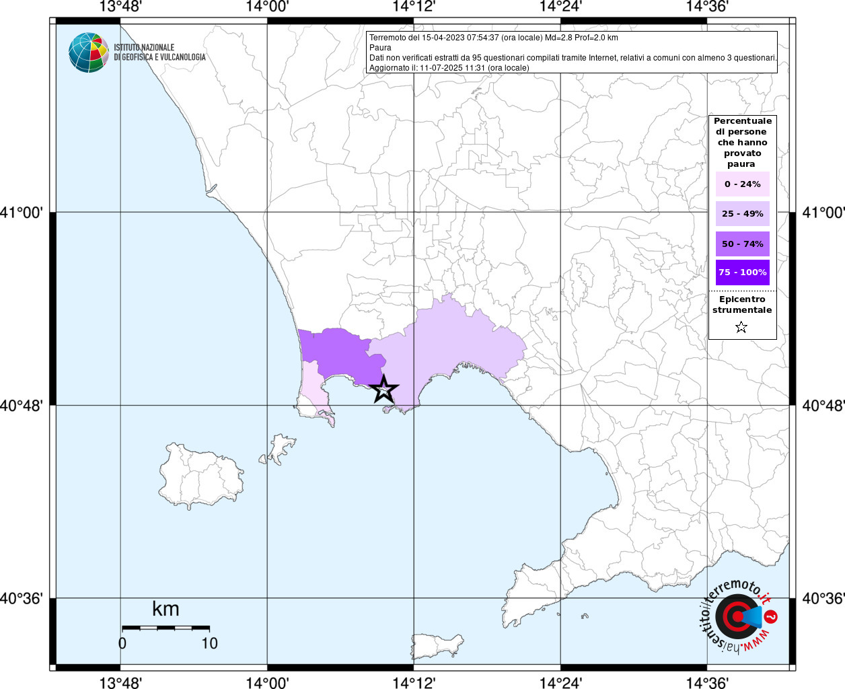Click the left 40°48' latitude label
The height and width of the screenshot is (689, 845).
point(22,406)
